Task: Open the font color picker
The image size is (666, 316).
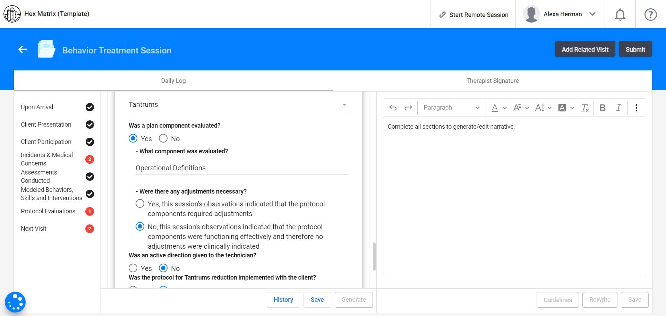Action: [x=498, y=108]
